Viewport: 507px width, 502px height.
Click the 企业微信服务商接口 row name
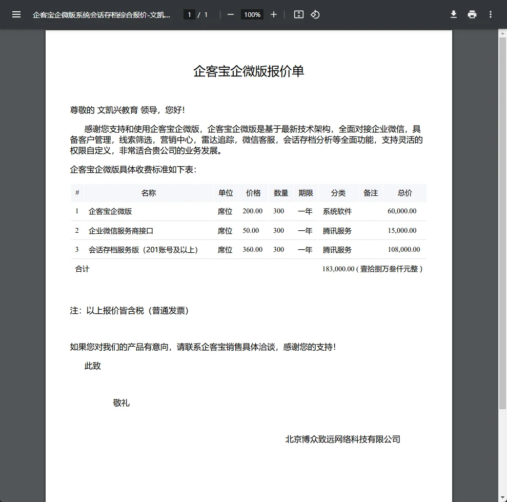pos(121,231)
